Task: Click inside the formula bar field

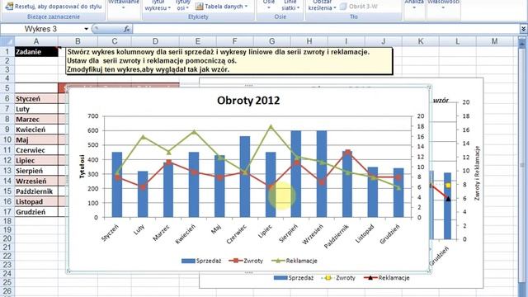Action: coord(325,29)
